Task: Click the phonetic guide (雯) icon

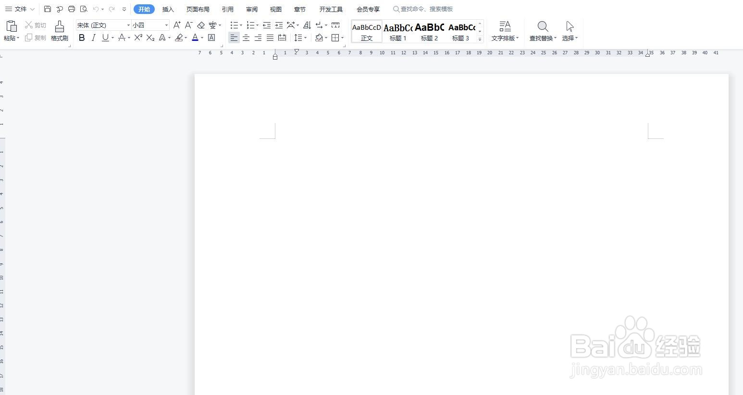Action: pyautogui.click(x=212, y=25)
